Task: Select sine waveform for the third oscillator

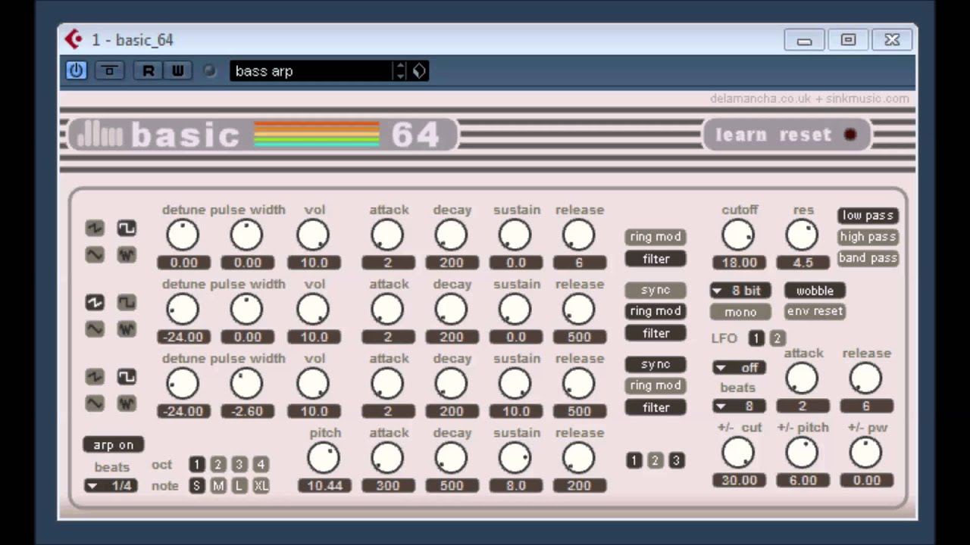Action: (94, 403)
